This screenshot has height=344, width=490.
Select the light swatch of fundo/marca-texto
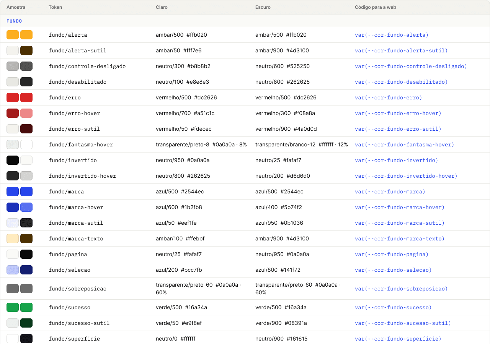coord(13,239)
